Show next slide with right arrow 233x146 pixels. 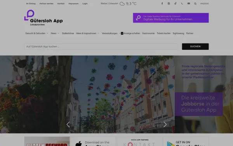pos(165,125)
